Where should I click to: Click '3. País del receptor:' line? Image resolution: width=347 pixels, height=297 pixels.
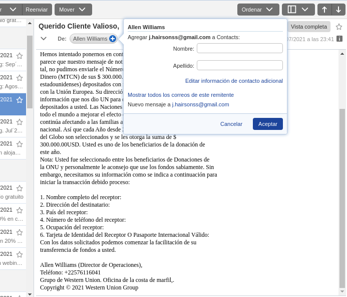64,212
